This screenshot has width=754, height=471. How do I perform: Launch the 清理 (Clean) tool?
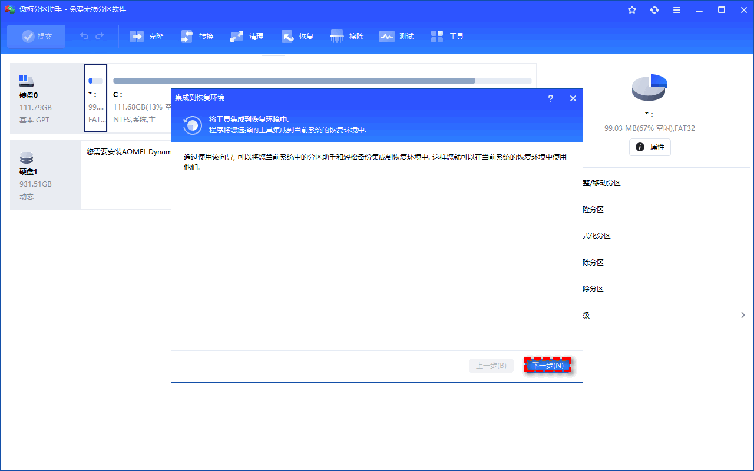pyautogui.click(x=247, y=36)
